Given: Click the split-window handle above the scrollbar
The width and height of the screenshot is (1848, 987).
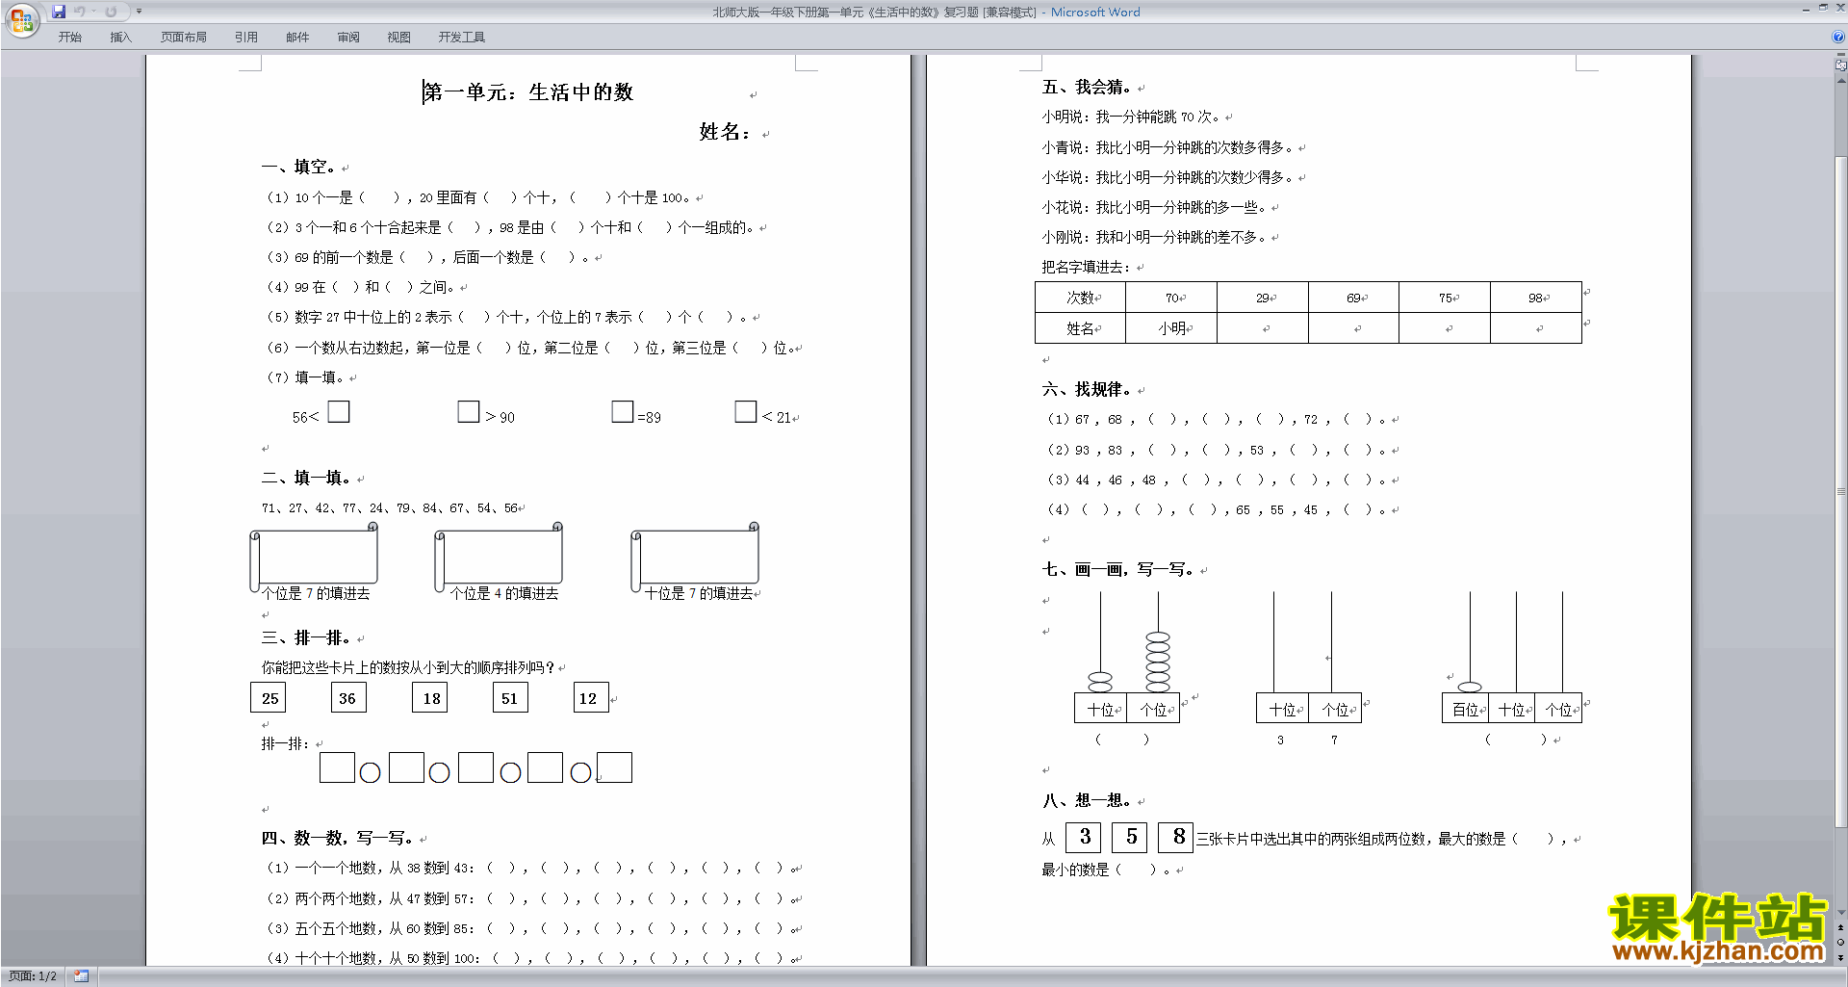Looking at the screenshot, I should pyautogui.click(x=1840, y=56).
